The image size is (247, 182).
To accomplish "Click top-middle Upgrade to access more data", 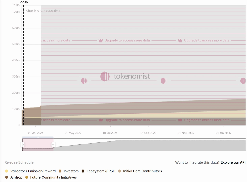I will click(x=127, y=40).
